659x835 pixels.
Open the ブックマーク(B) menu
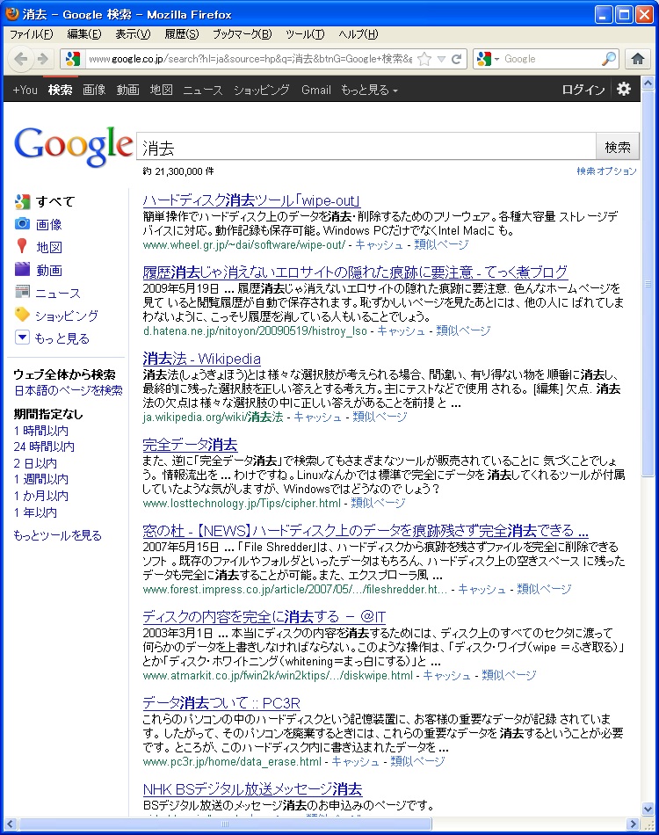click(x=243, y=34)
